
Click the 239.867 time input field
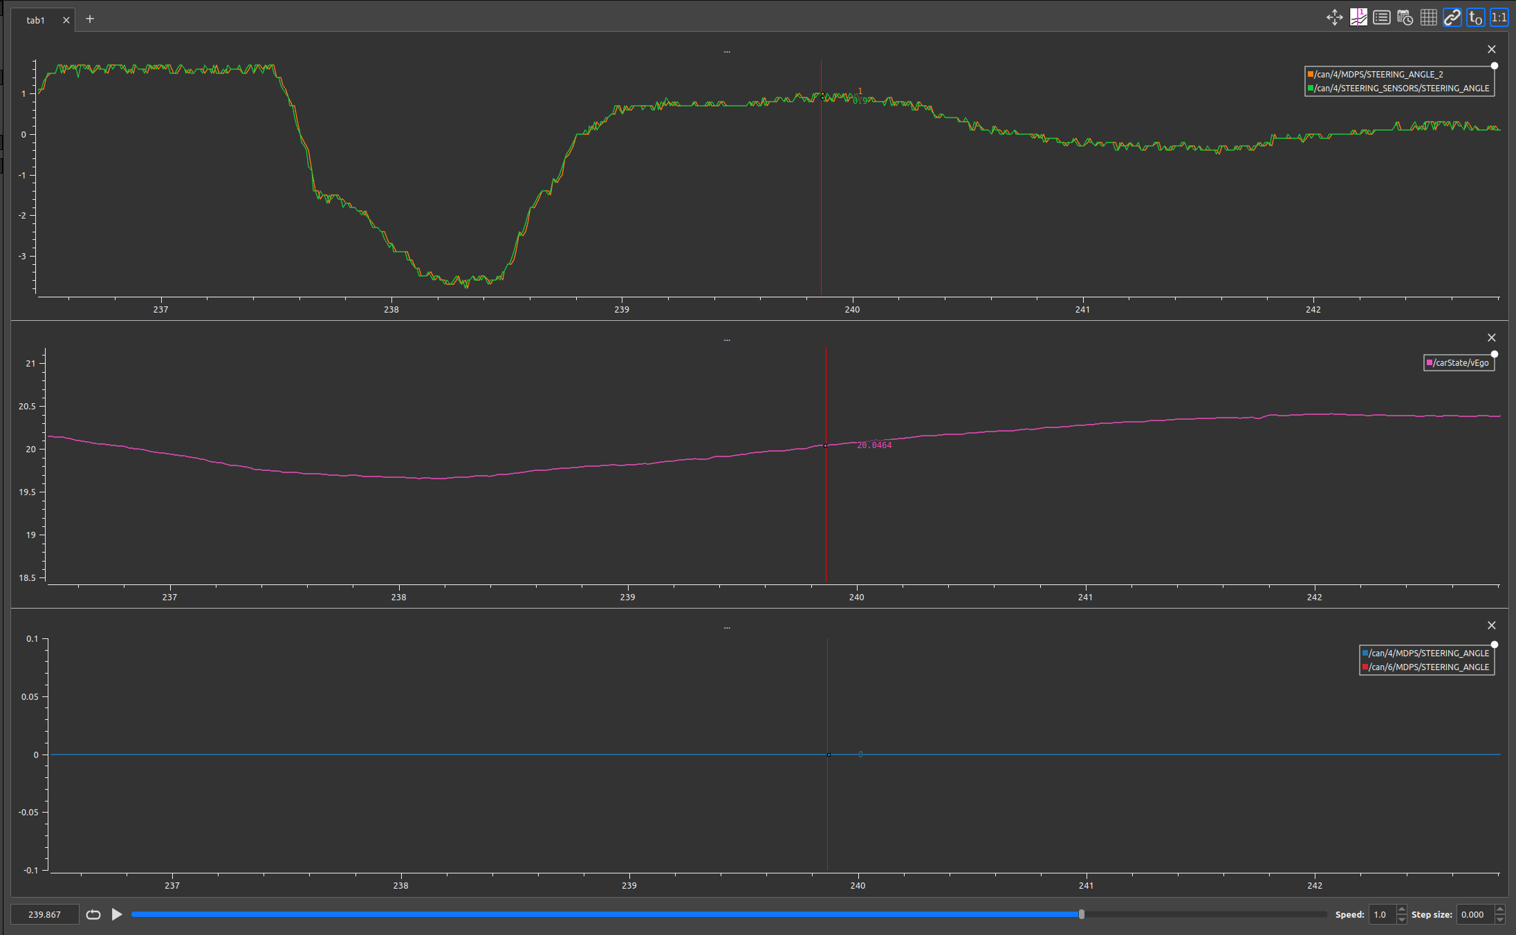coord(45,914)
